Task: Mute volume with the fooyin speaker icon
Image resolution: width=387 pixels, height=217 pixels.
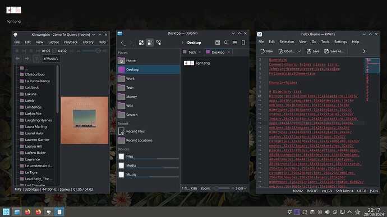Action: pyautogui.click(x=105, y=51)
